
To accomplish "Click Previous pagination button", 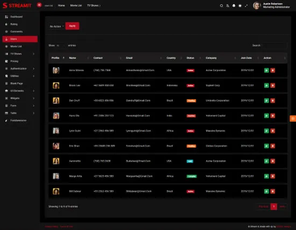I will tap(264, 206).
